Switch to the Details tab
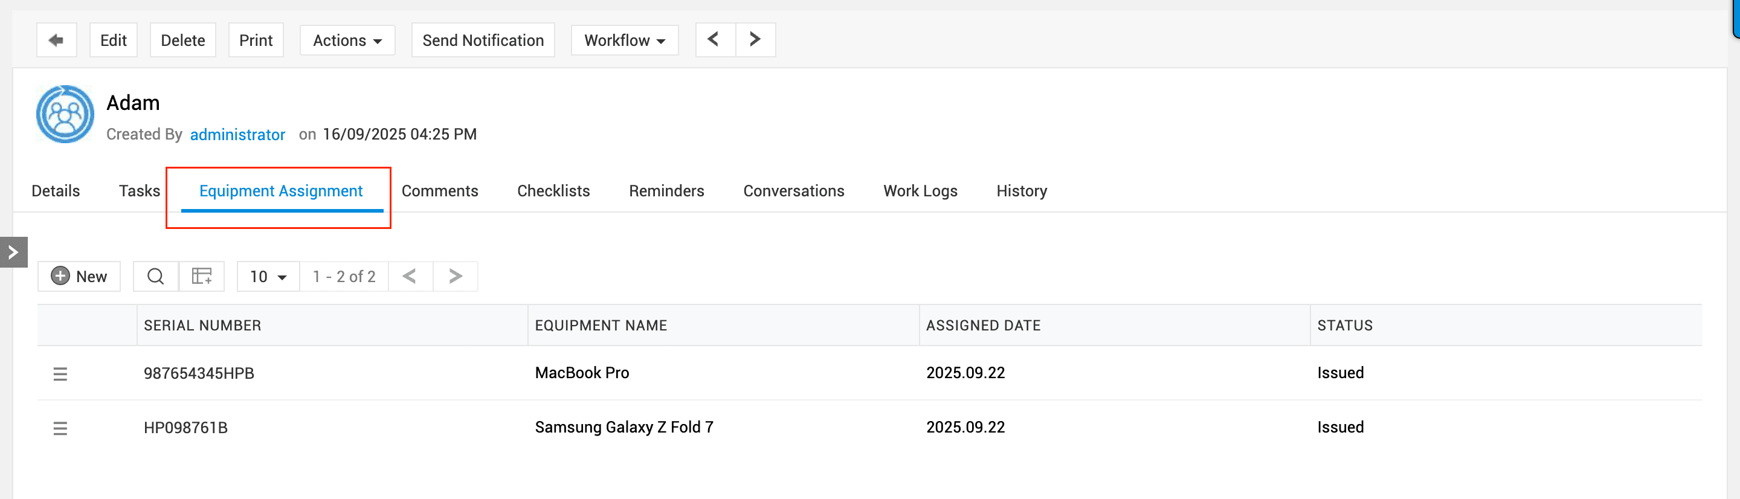Screen dimensions: 1740x499 pos(56,191)
